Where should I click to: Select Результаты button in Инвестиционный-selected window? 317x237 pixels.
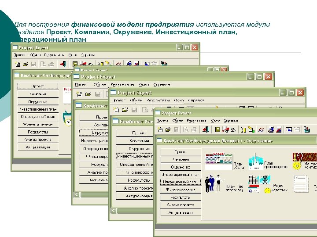(135, 180)
